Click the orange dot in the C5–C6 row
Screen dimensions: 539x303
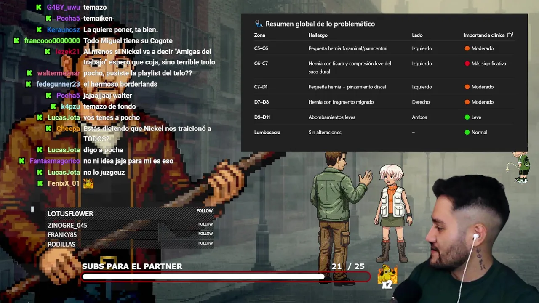pos(467,48)
